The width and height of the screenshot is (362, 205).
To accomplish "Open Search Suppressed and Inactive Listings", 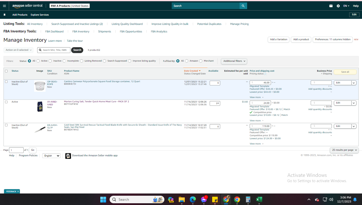I will [77, 24].
